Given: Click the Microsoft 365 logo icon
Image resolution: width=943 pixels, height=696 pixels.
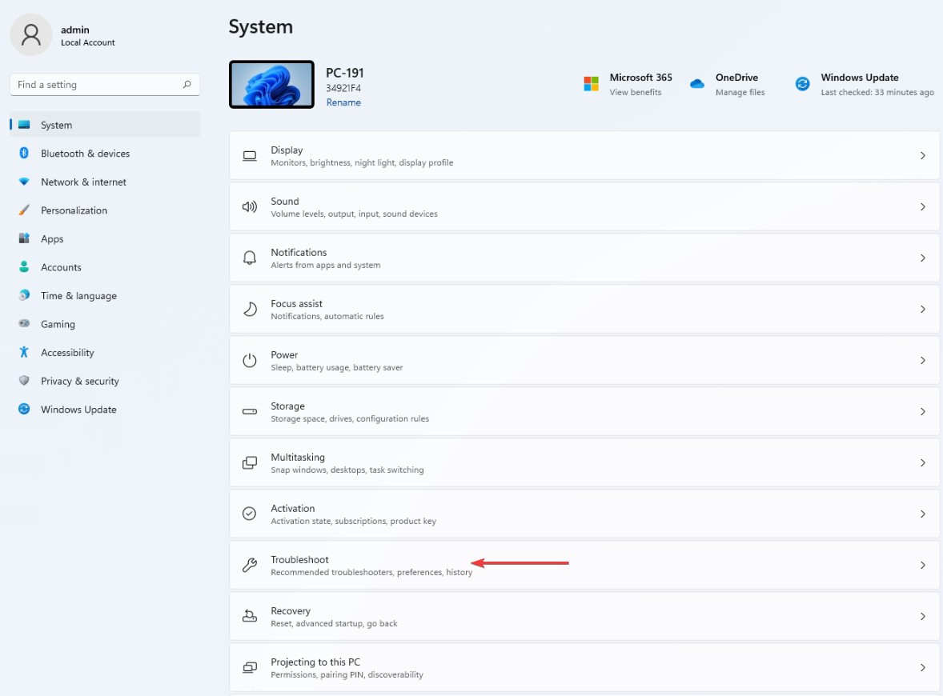Looking at the screenshot, I should point(591,83).
